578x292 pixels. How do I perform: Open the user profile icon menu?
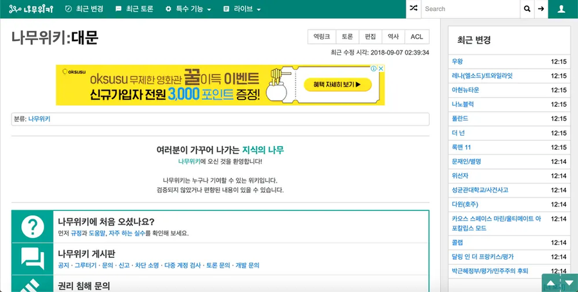[x=561, y=9]
